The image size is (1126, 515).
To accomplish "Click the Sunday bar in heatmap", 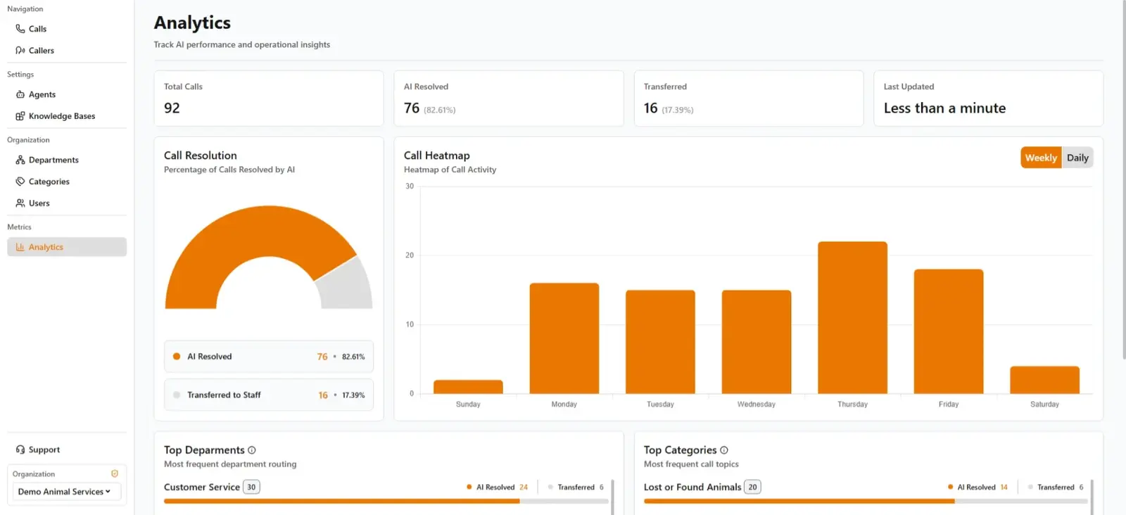I will click(468, 387).
